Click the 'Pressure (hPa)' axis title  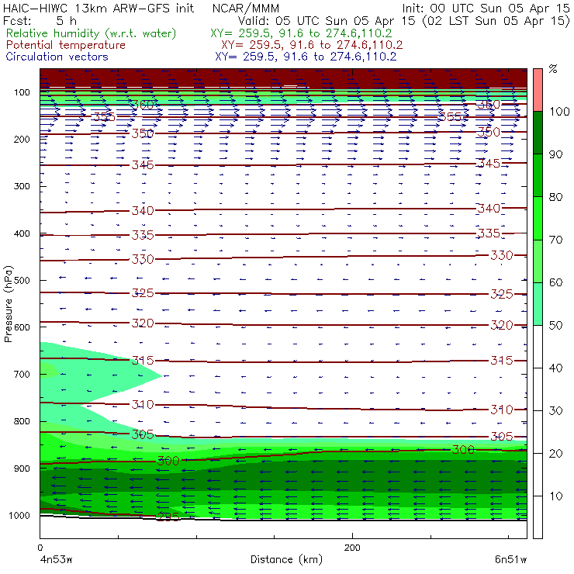[x=8, y=304]
